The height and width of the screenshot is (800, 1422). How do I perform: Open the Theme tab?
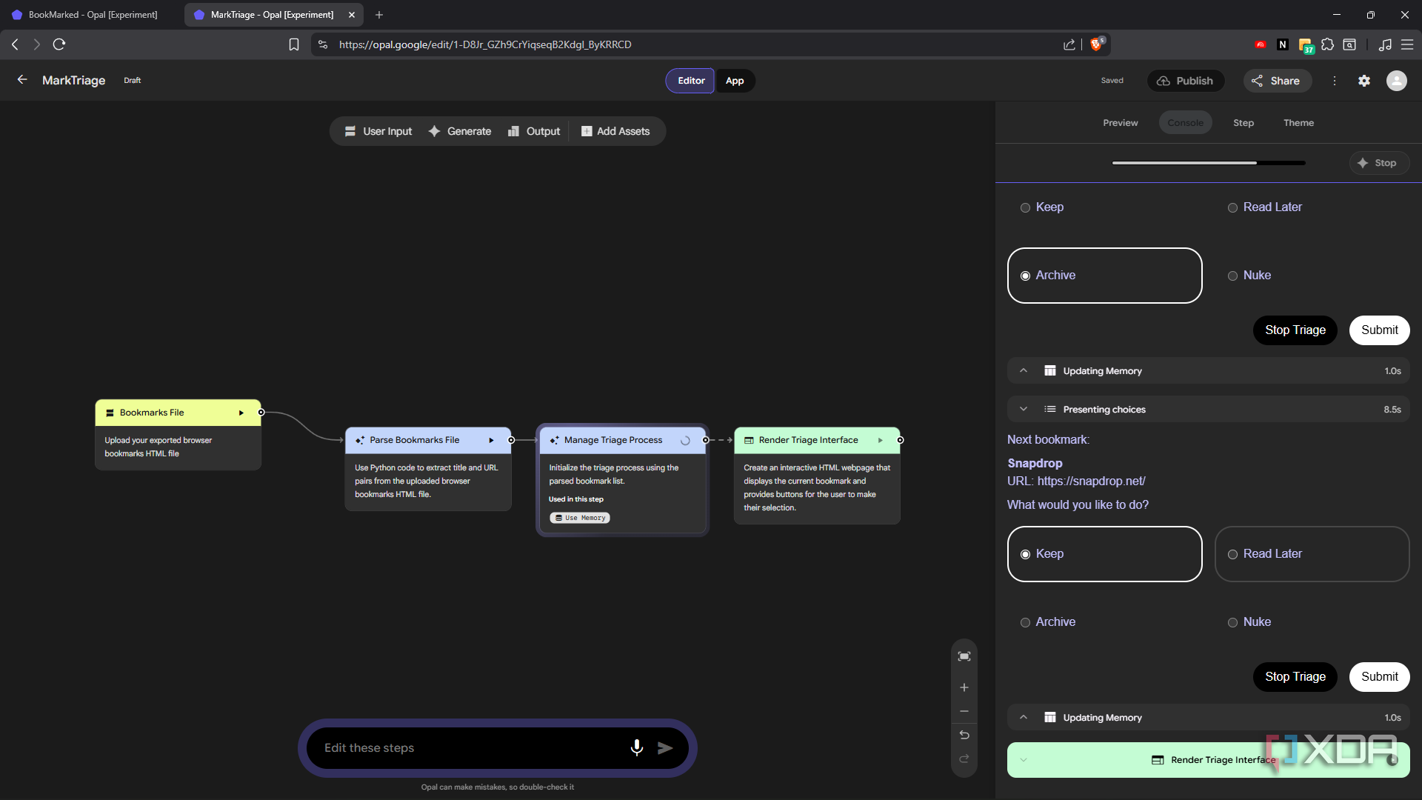click(1298, 123)
